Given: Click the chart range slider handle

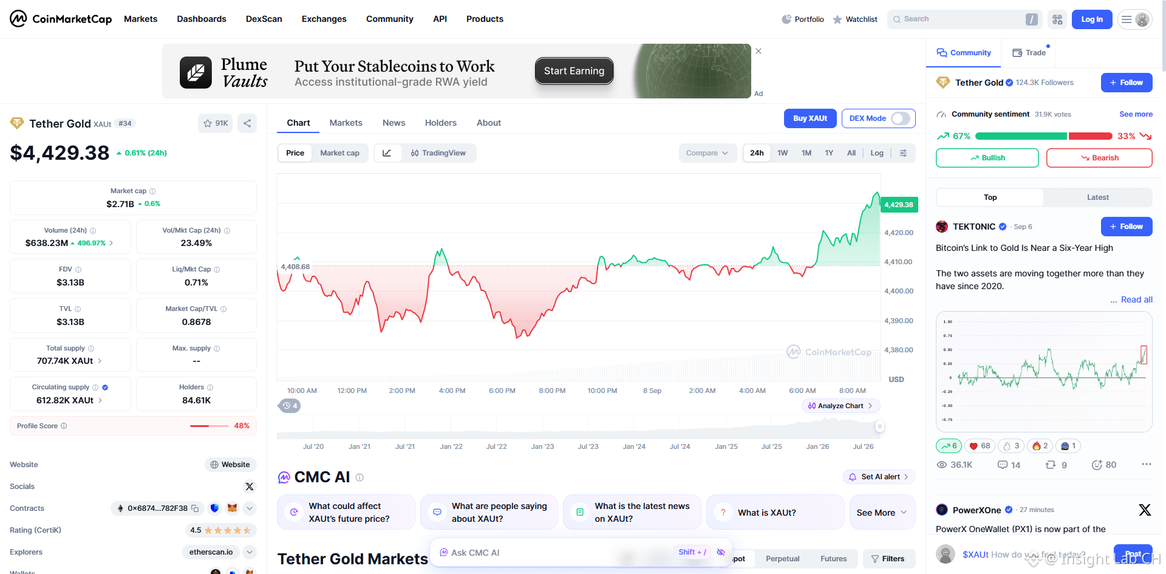Looking at the screenshot, I should (x=879, y=426).
